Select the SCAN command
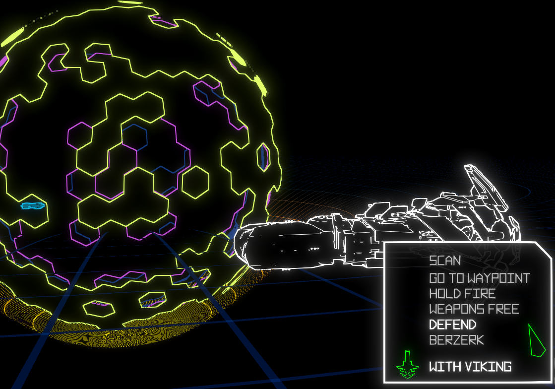The image size is (555, 389). click(x=444, y=261)
